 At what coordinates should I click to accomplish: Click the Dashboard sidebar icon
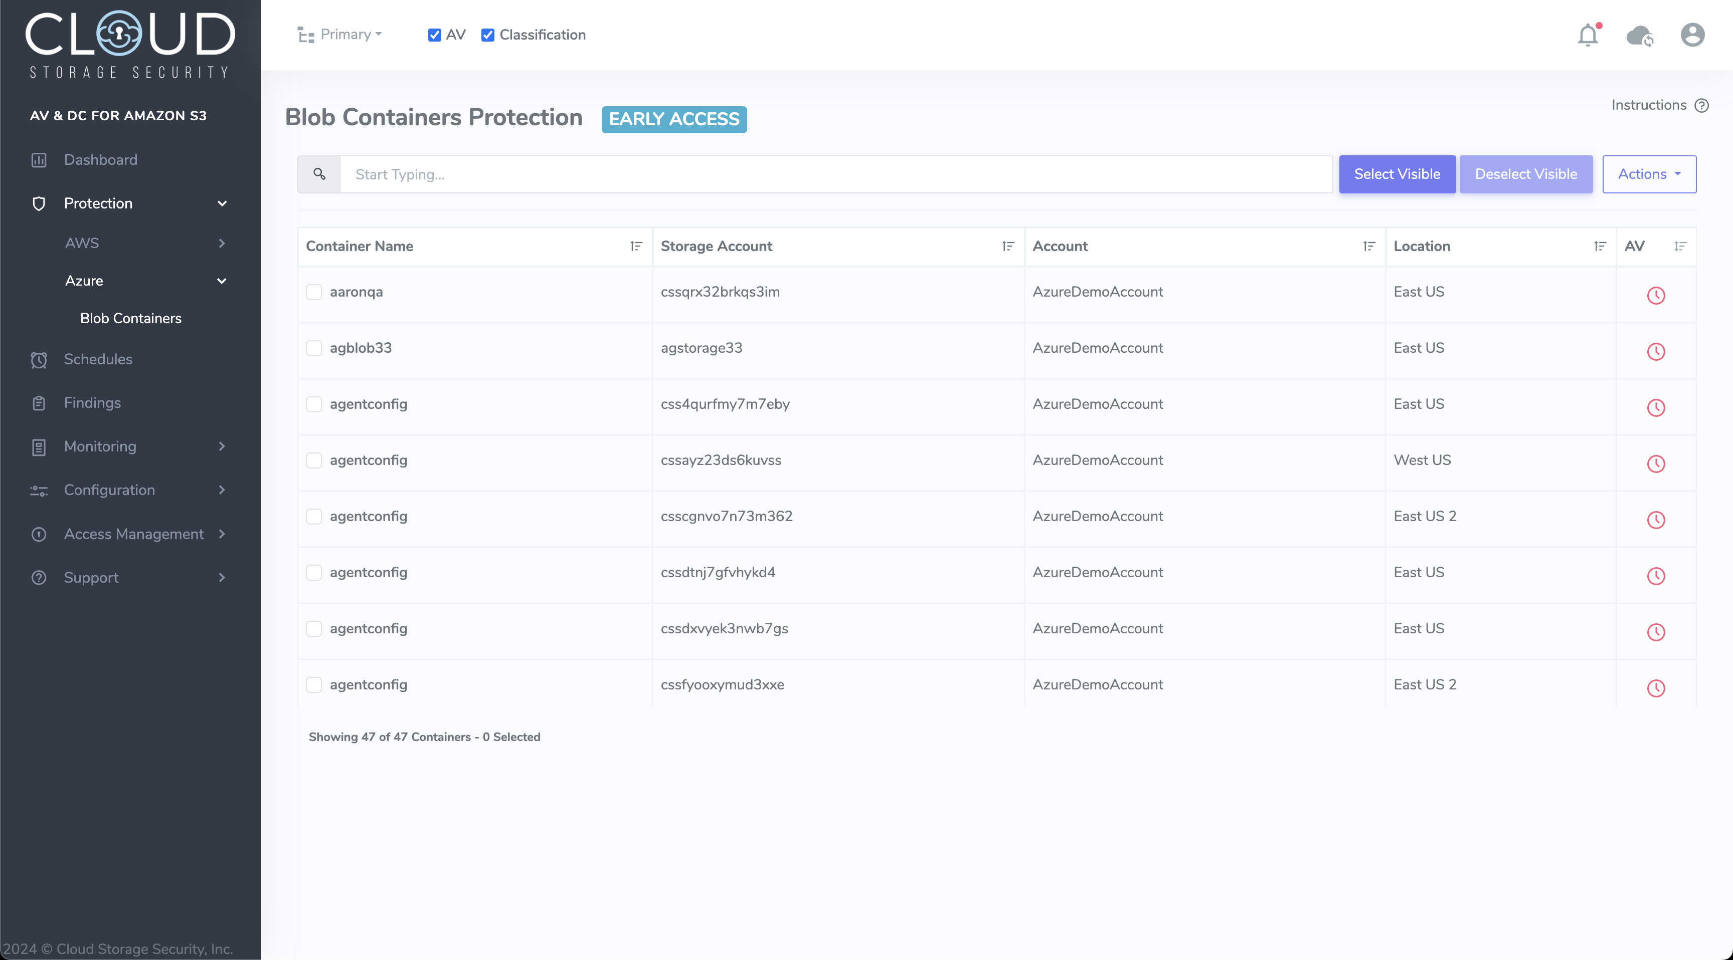(39, 160)
